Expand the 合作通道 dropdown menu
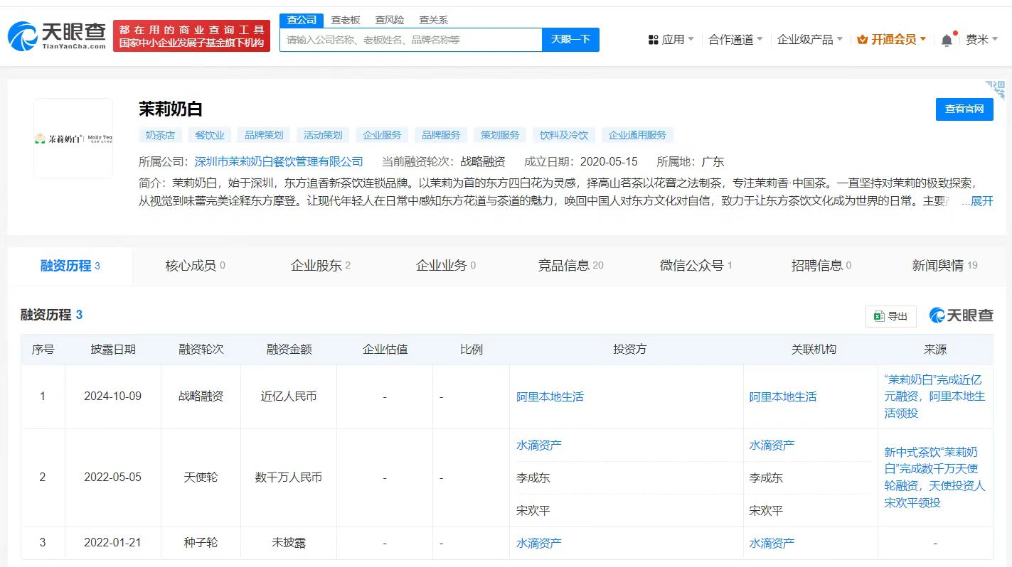This screenshot has width=1012, height=567. (733, 40)
